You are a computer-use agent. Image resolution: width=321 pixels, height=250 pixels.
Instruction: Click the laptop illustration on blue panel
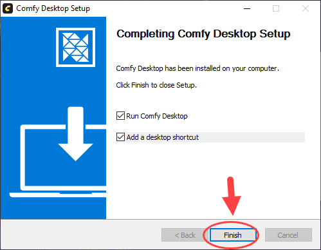(58, 160)
